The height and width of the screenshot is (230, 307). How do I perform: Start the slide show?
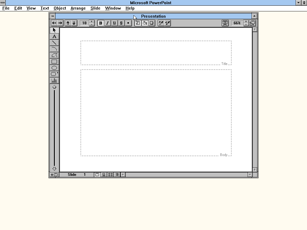225,23
